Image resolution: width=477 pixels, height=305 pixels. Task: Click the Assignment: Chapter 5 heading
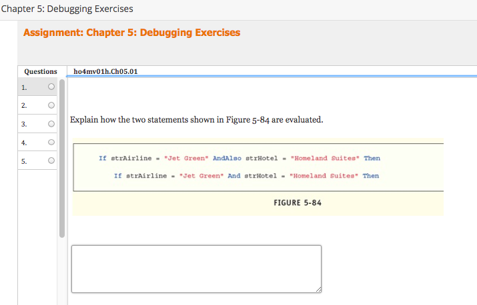(x=131, y=33)
